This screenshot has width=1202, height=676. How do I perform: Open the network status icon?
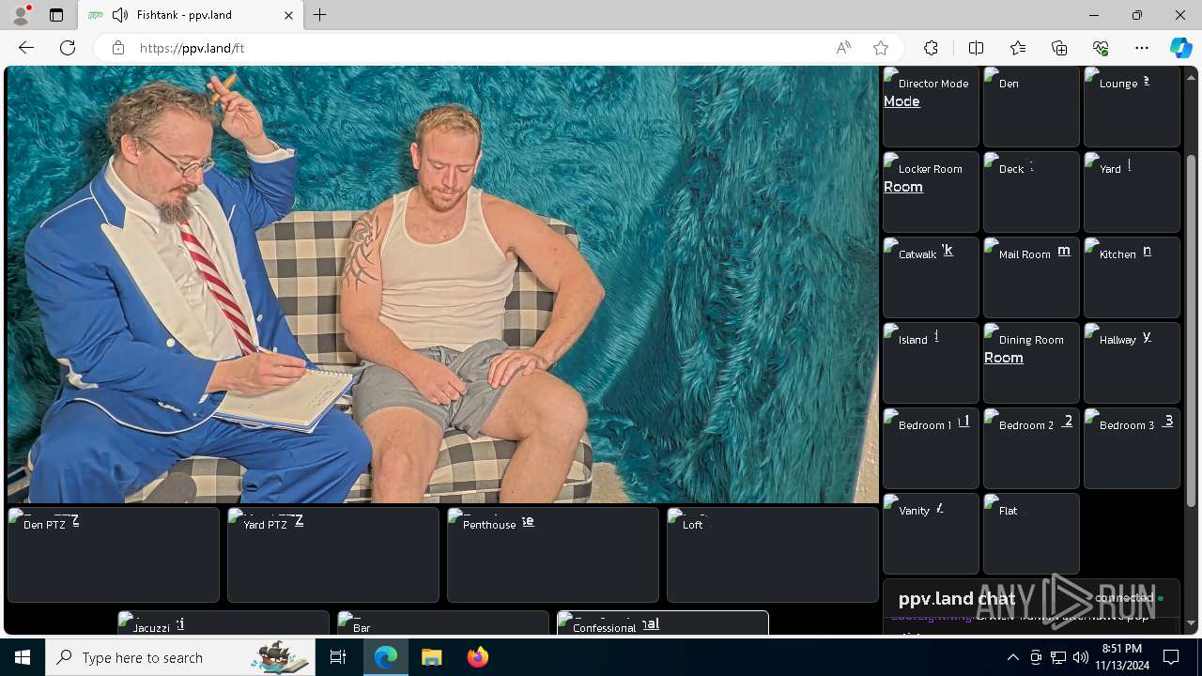point(1058,657)
